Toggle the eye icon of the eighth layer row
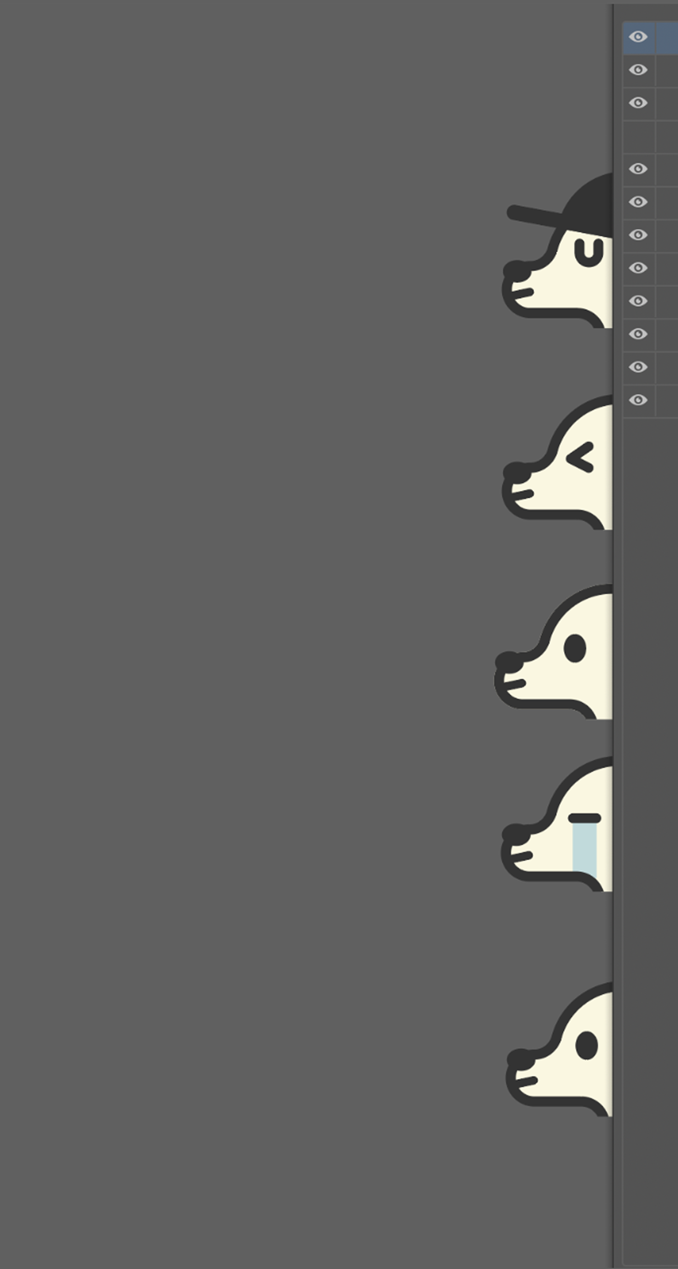 tap(639, 268)
